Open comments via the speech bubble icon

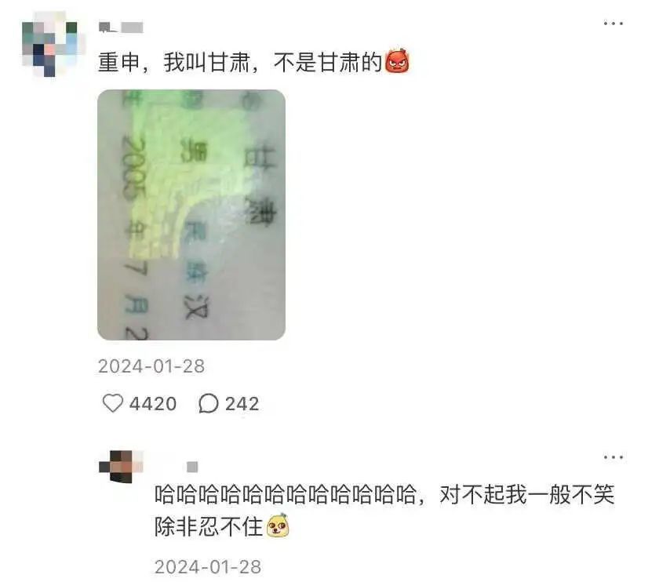pyautogui.click(x=209, y=403)
